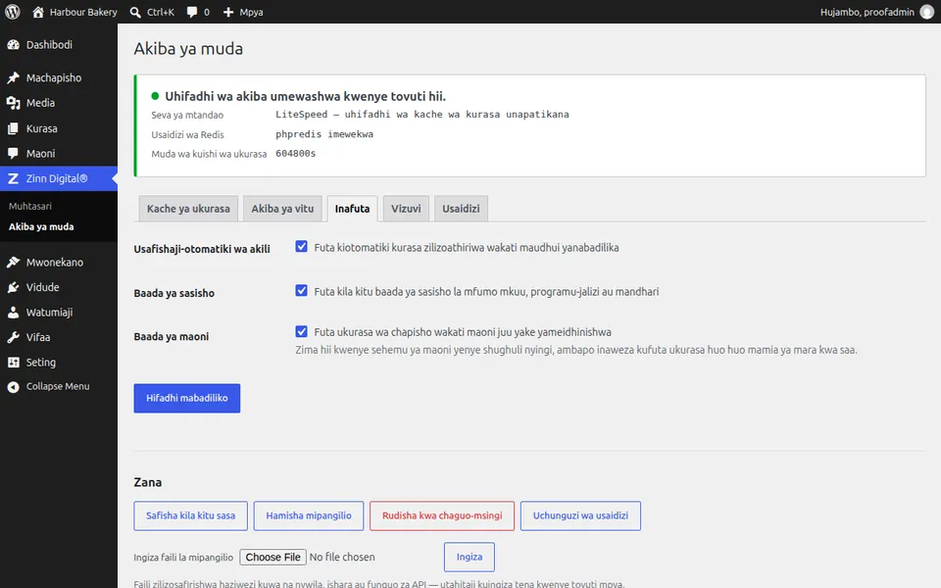Image resolution: width=941 pixels, height=588 pixels.
Task: Switch to the Vizuvi tab
Action: point(406,209)
